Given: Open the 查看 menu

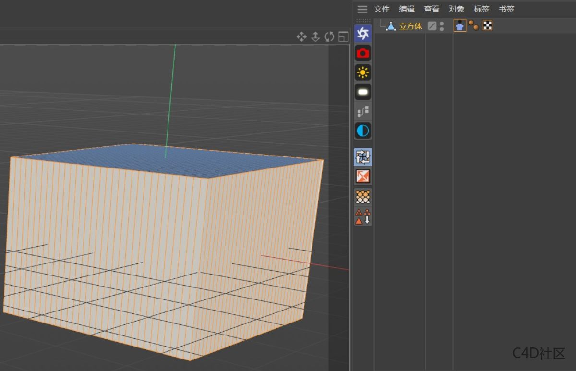Looking at the screenshot, I should (431, 9).
